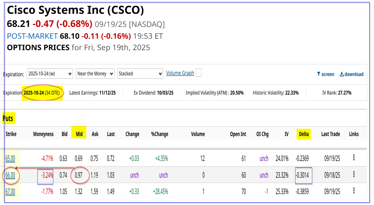
Task: Select the -1.77% moneyness value
Action: point(47,192)
